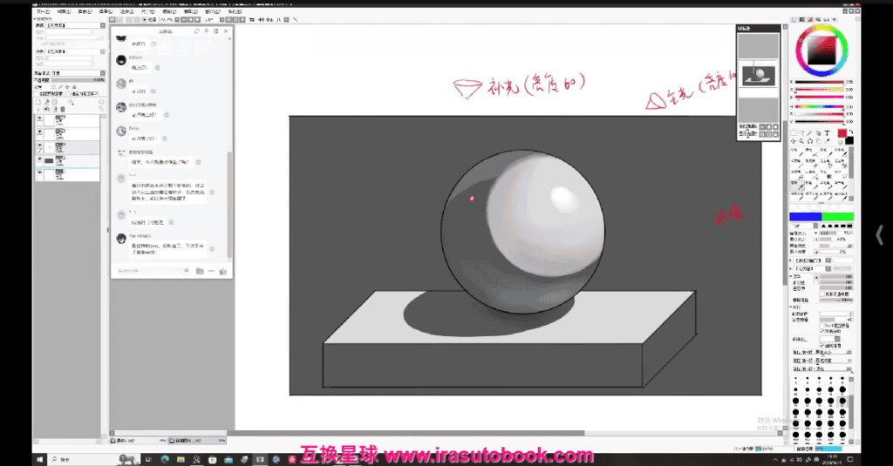Screen dimensions: 893x466
Task: Swap foreground and background colors arrow
Action: (850, 132)
